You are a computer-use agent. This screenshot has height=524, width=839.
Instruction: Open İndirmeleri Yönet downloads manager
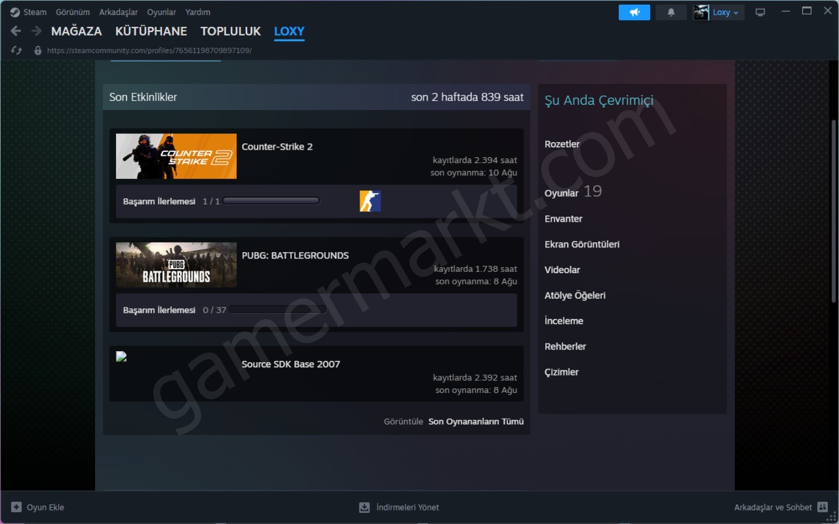coord(399,508)
